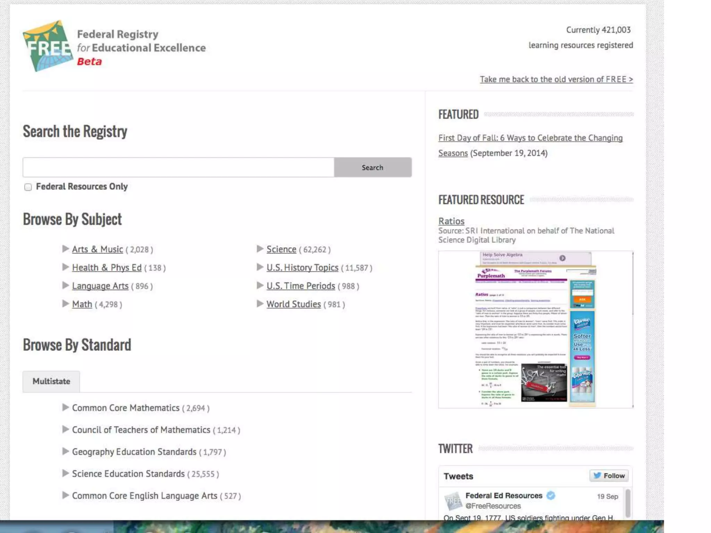Viewport: 711px width, 533px height.
Task: Click the FREE logo icon
Action: [48, 46]
